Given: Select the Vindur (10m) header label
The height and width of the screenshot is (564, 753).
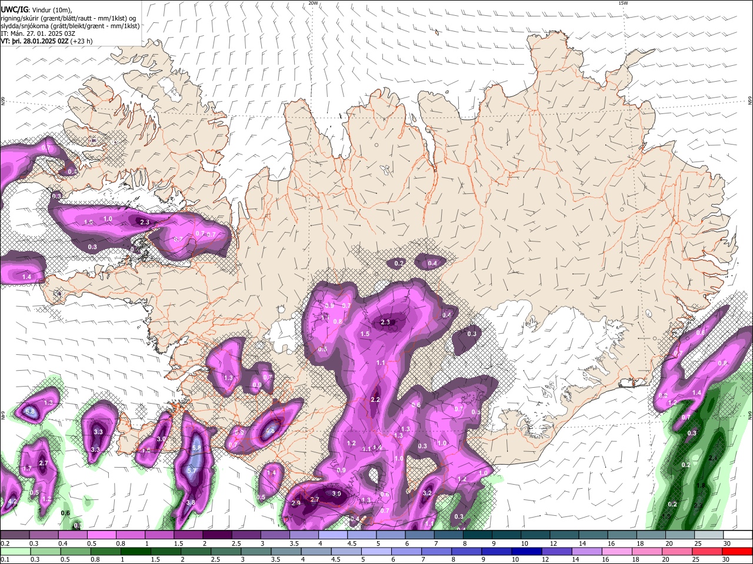Looking at the screenshot, I should [51, 10].
